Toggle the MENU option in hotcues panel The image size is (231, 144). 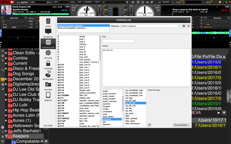(x=32, y=21)
